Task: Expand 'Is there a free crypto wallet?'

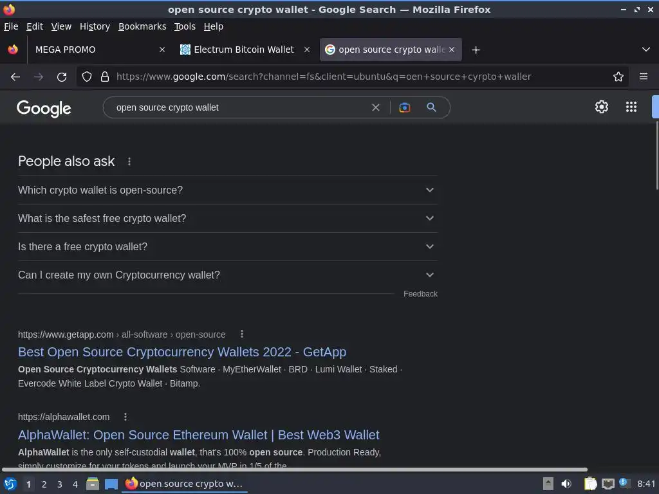Action: point(227,246)
